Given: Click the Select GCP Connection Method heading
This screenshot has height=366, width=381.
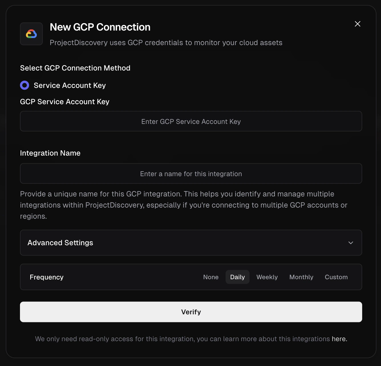Looking at the screenshot, I should pos(75,68).
